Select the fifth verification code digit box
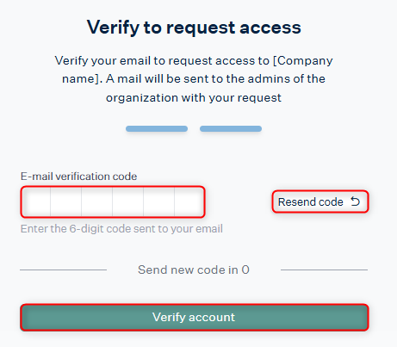 tap(159, 201)
